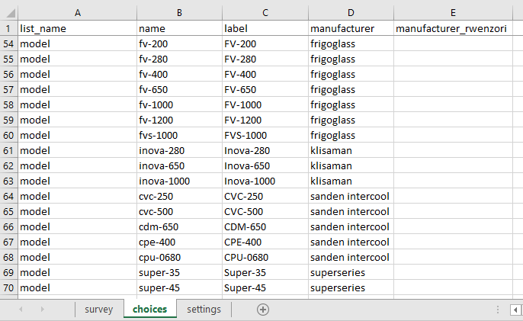523x321 pixels.
Task: Open the settings sheet tab
Action: (x=204, y=310)
